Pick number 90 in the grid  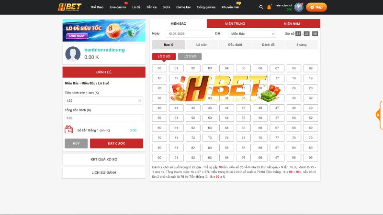tap(159, 158)
